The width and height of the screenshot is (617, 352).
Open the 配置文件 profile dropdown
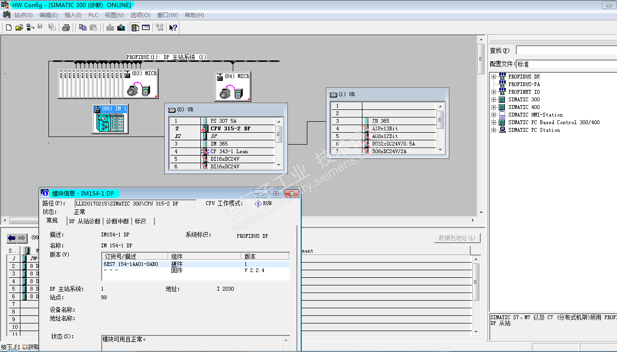point(566,64)
